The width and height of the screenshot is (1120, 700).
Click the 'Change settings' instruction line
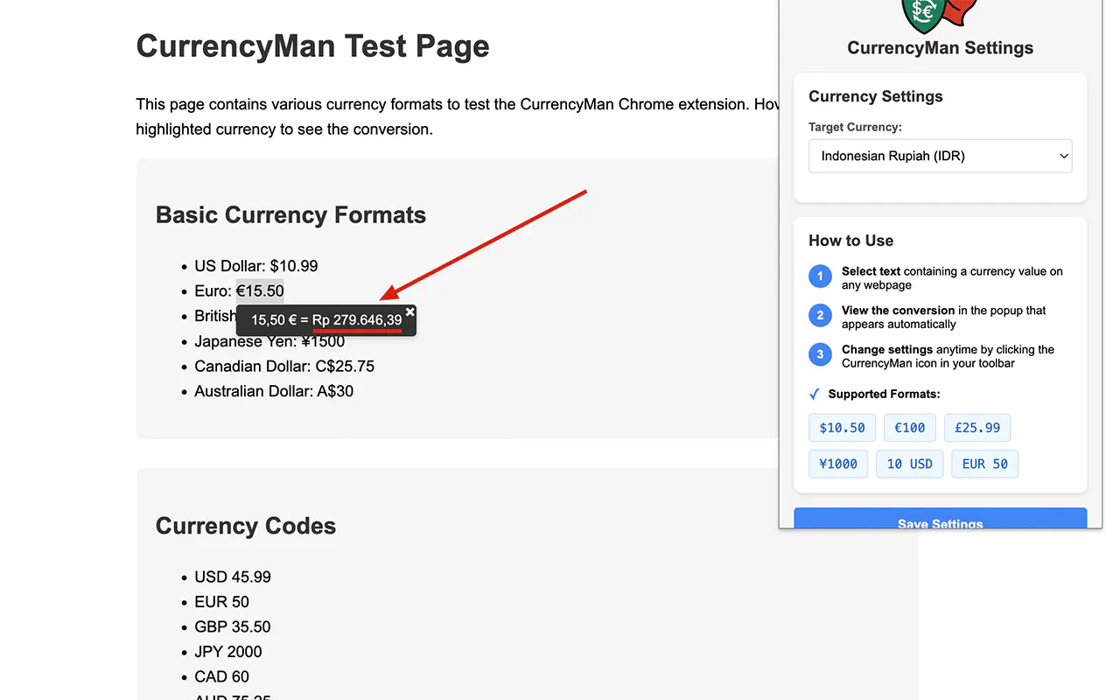948,356
